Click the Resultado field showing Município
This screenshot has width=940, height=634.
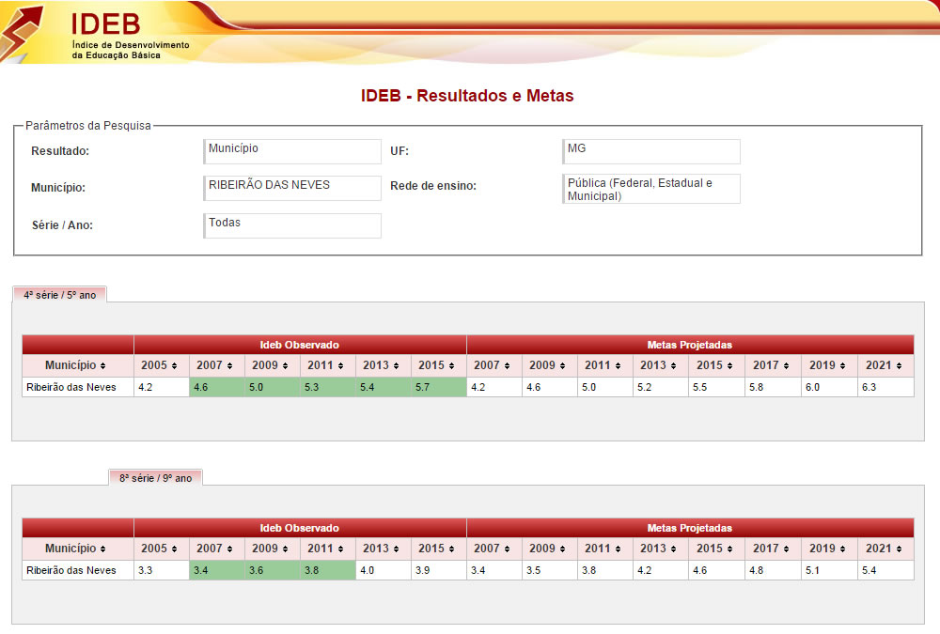(x=292, y=151)
